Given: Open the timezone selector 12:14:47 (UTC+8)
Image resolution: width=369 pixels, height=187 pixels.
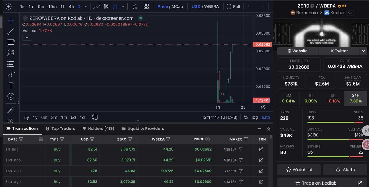Looking at the screenshot, I should click(x=220, y=117).
